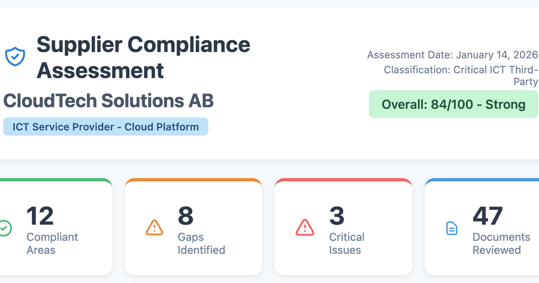
Task: Click the 'Supplier Compliance Assessment' title
Action: point(144,57)
